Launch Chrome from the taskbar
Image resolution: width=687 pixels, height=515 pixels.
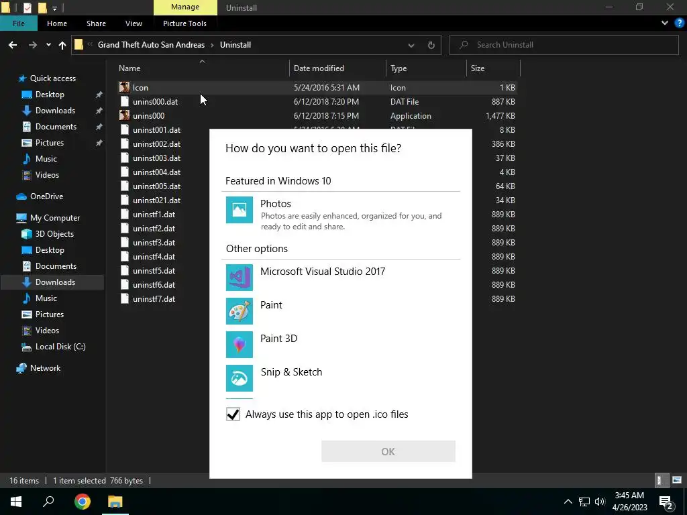coord(82,502)
